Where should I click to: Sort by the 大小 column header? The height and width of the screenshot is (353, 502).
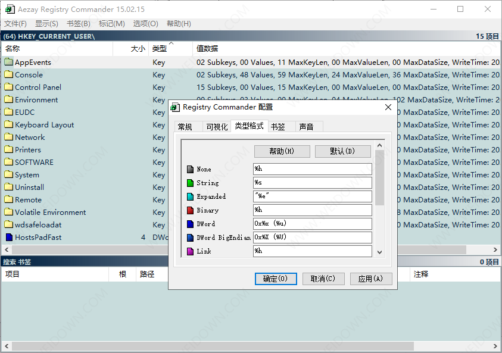(131, 49)
